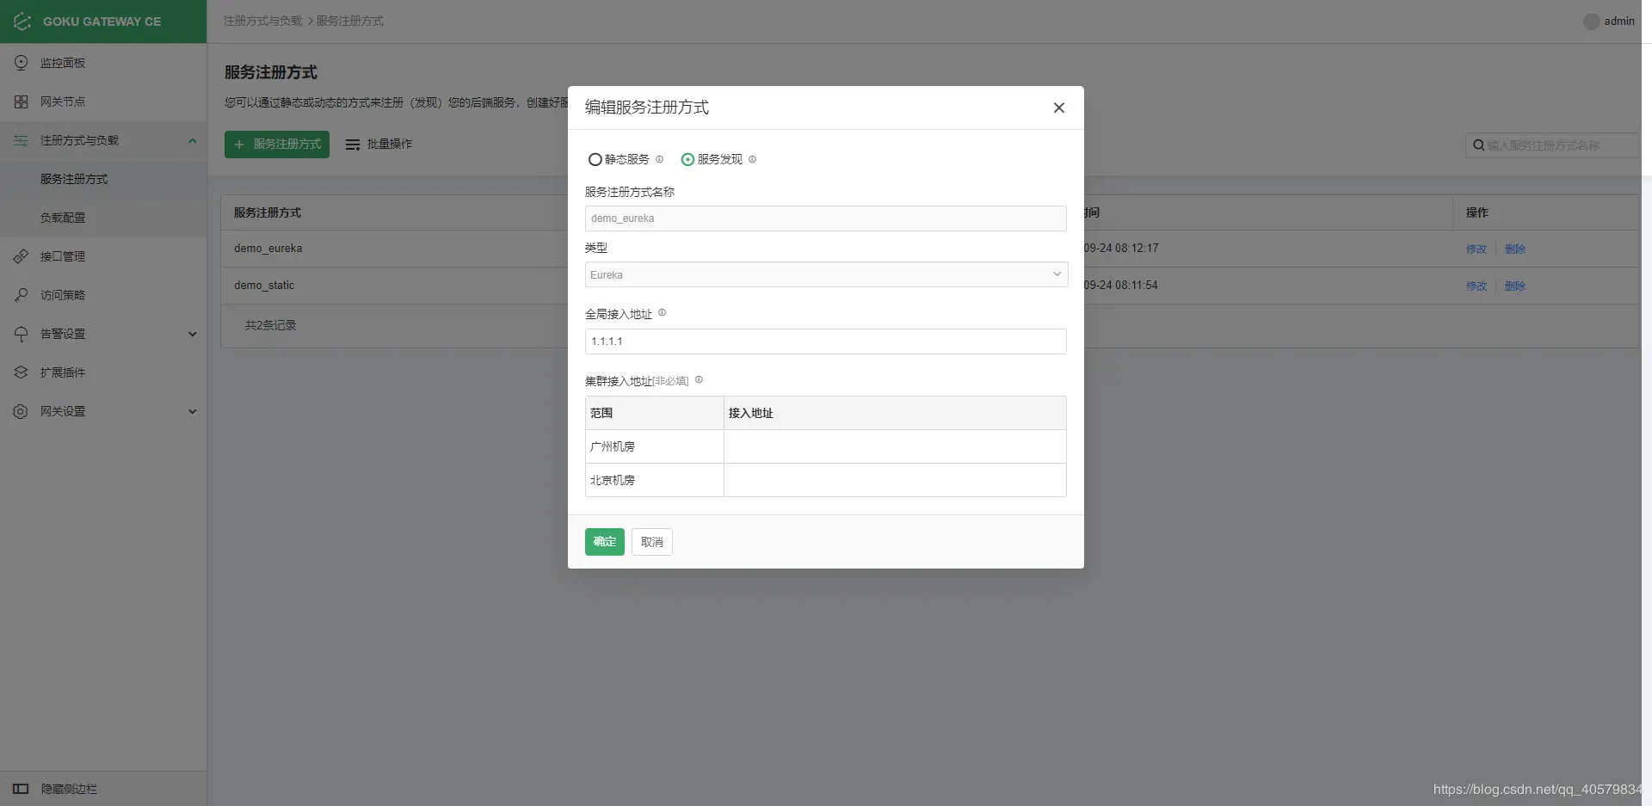Click the 扩展插件 layers icon in sidebar
The height and width of the screenshot is (806, 1652).
click(x=22, y=372)
